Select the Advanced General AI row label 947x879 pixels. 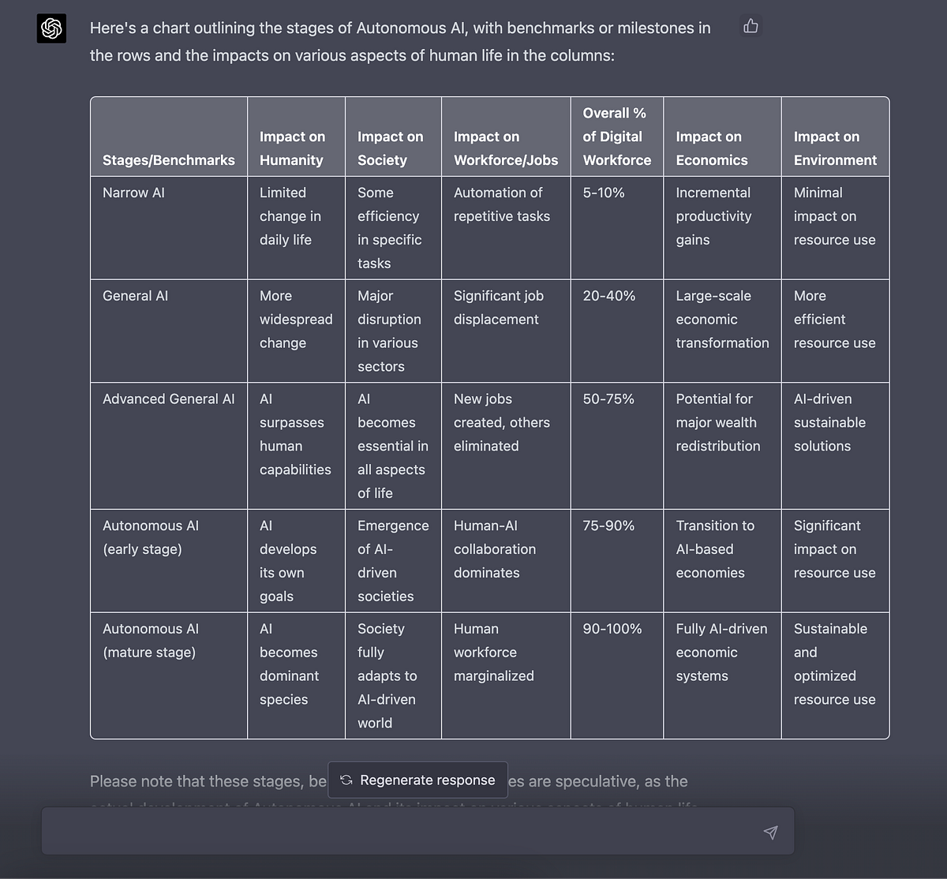169,399
